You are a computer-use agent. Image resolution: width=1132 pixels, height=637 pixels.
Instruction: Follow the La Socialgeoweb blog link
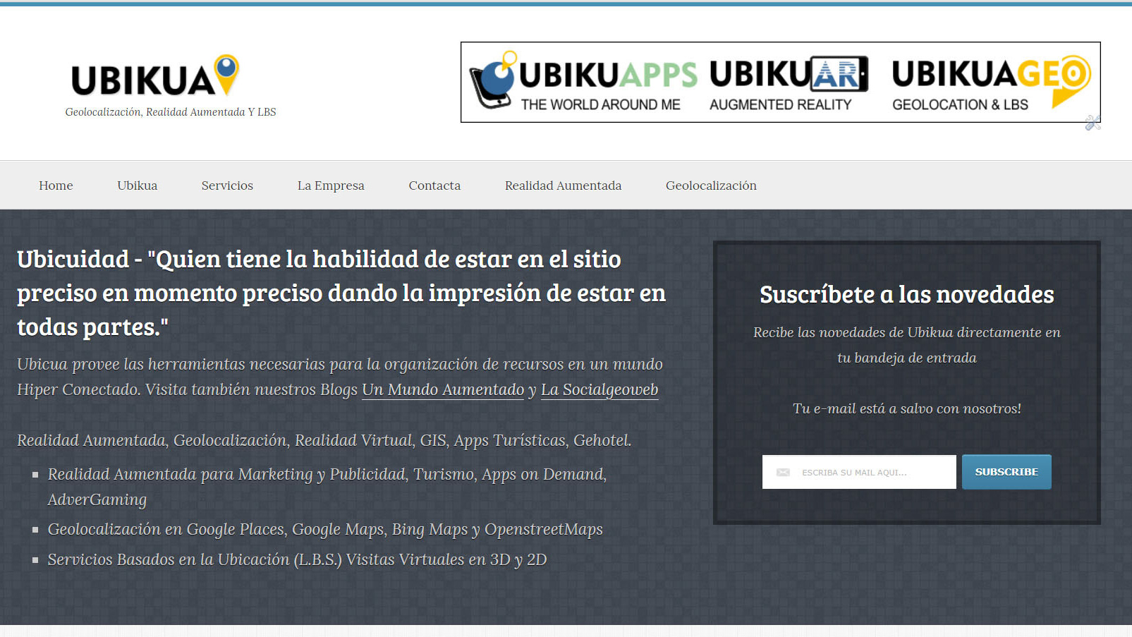pyautogui.click(x=600, y=390)
